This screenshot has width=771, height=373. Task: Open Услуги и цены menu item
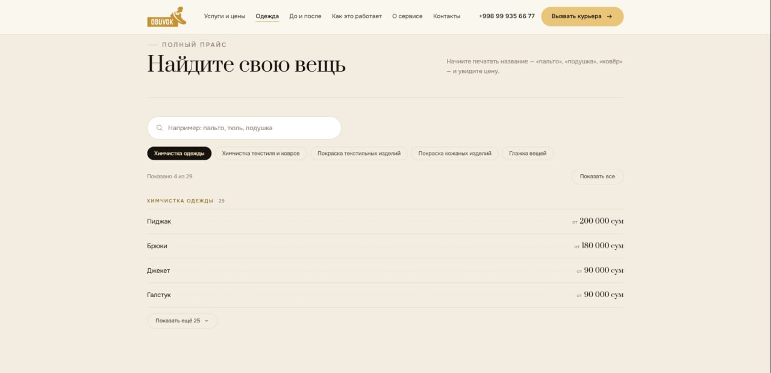[225, 16]
